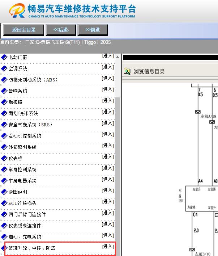Click [进入] for 雨刮/洗涤系统
The image size is (218, 256).
[108, 112]
